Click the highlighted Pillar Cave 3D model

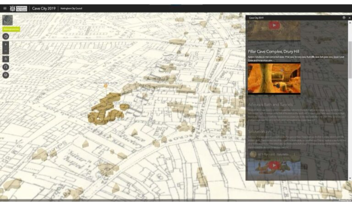tap(105, 110)
